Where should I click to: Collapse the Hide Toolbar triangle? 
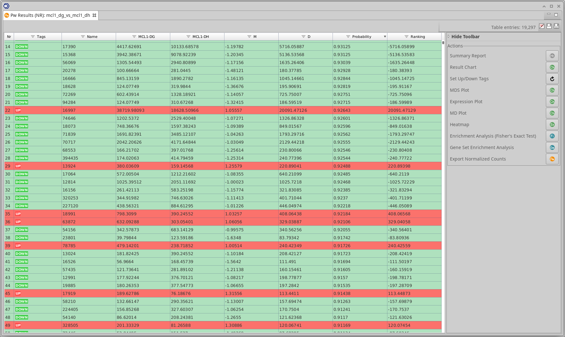click(449, 37)
